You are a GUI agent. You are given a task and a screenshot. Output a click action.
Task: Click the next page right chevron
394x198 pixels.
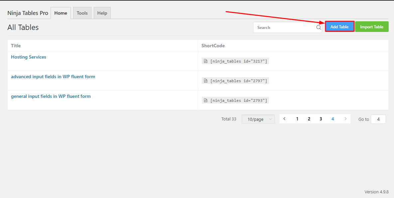[x=345, y=119]
